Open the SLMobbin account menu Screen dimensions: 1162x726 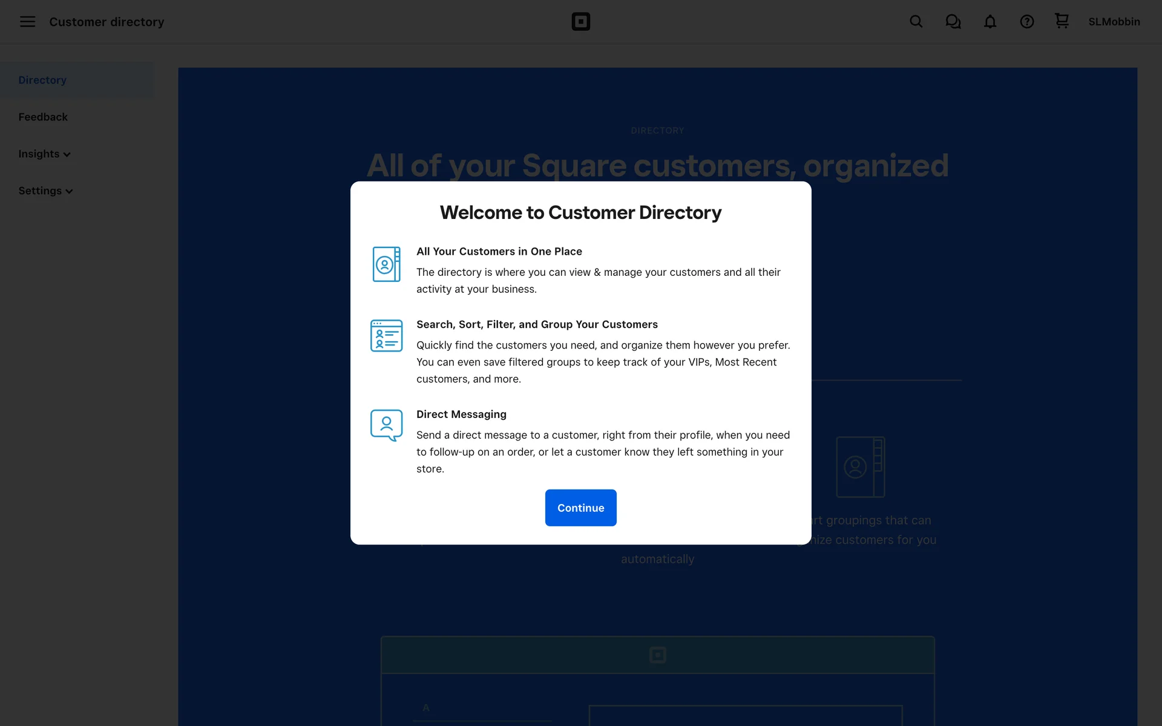click(x=1114, y=22)
